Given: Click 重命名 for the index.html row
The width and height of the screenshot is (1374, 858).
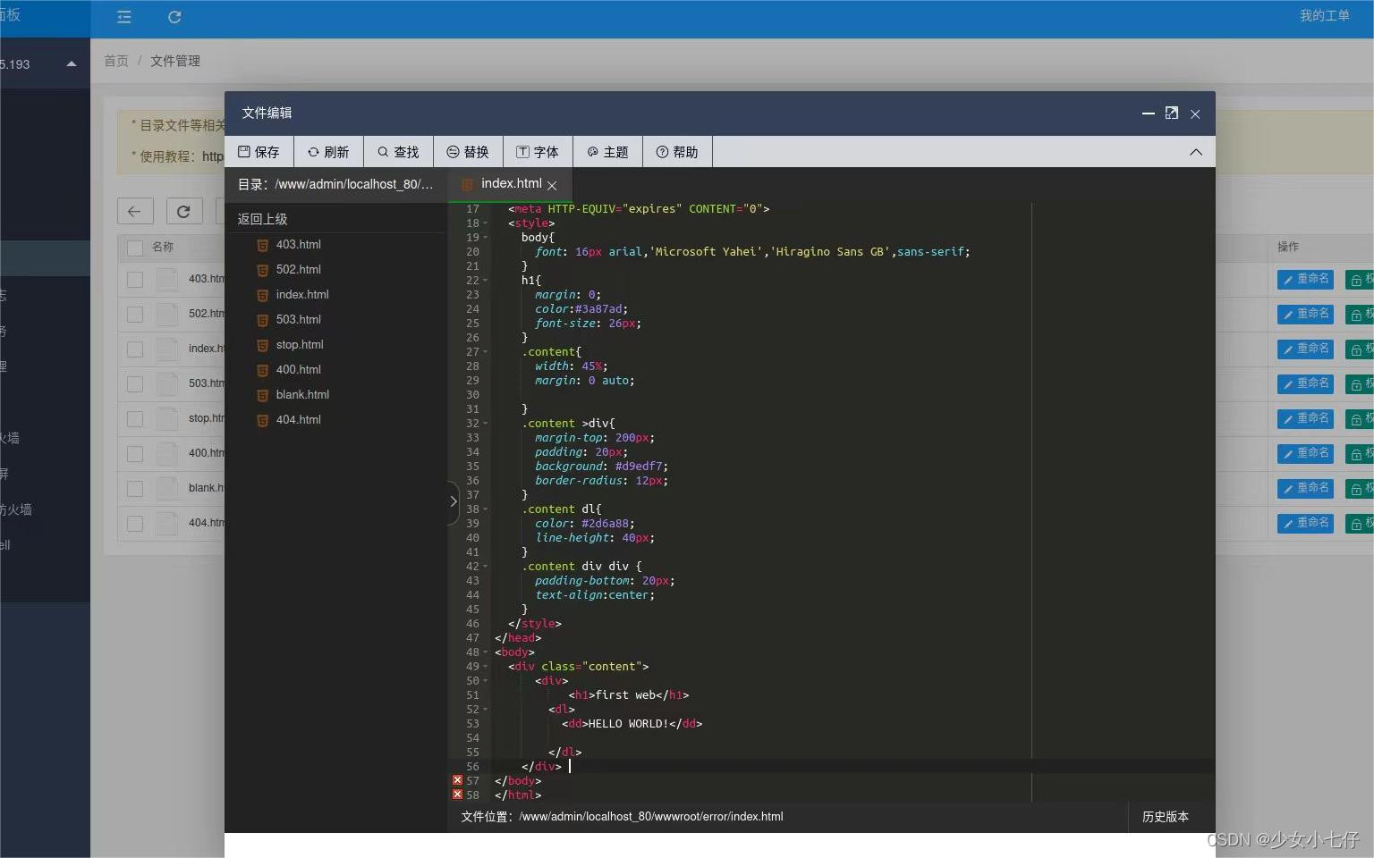Looking at the screenshot, I should tap(1307, 349).
